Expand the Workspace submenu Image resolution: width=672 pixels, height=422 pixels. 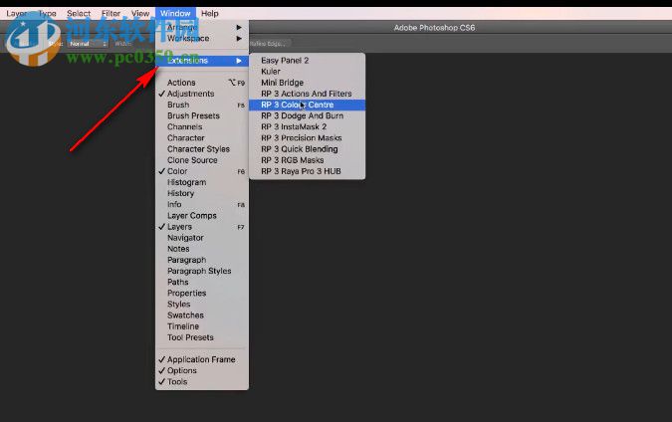pos(202,38)
